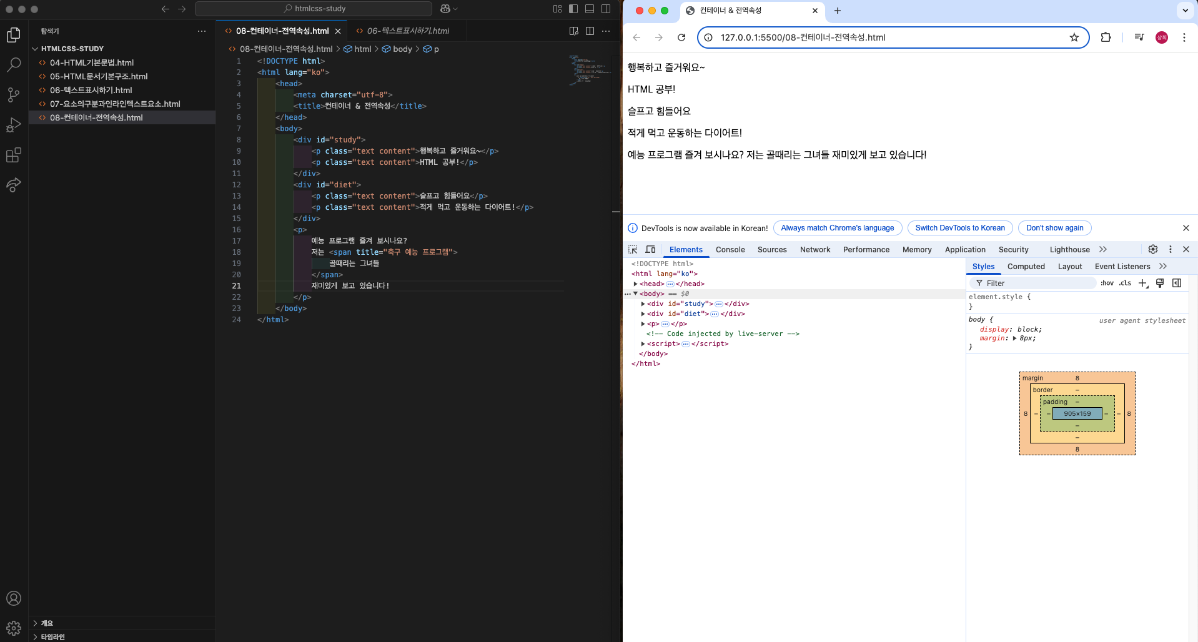Toggle the DevTools device toolbar

pyautogui.click(x=650, y=249)
